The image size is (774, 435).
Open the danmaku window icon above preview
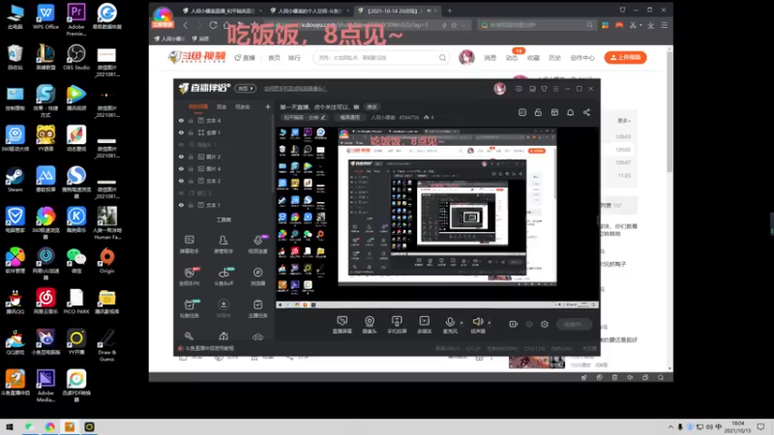(522, 112)
